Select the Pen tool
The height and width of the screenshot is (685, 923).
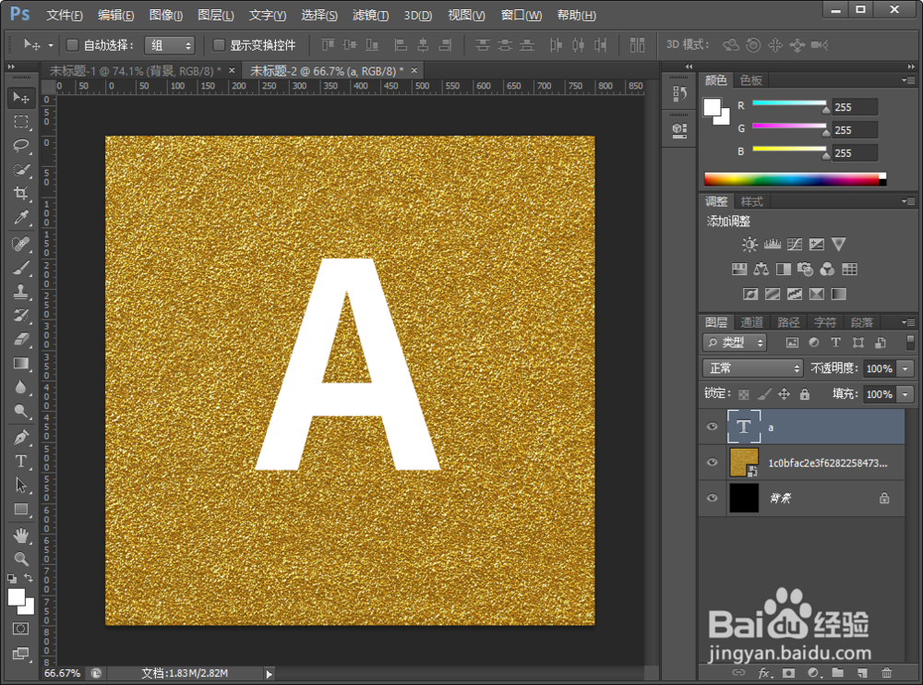point(21,437)
